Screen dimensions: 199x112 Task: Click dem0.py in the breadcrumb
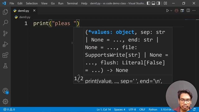(x=25, y=17)
